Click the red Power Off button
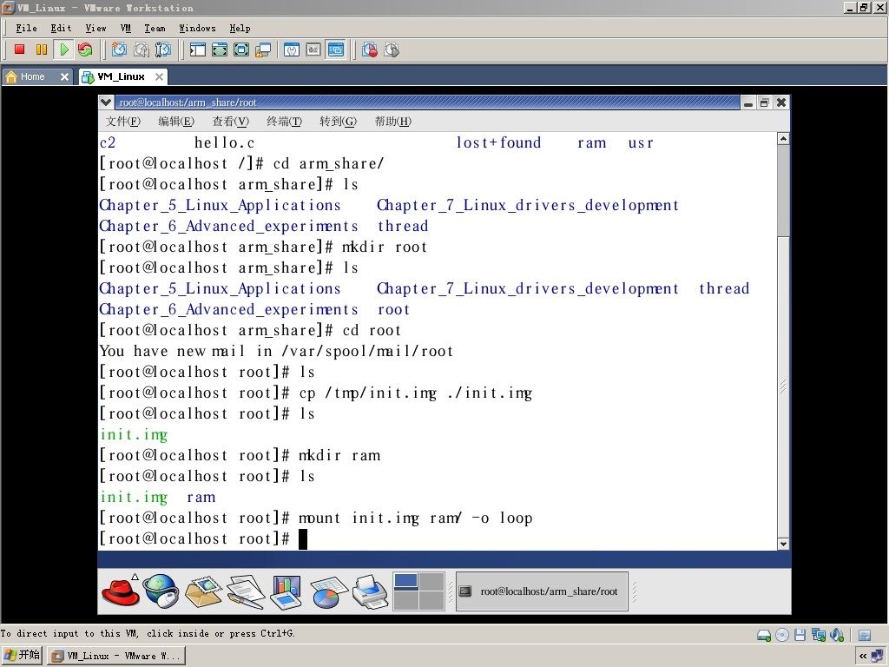889x667 pixels. (x=19, y=50)
